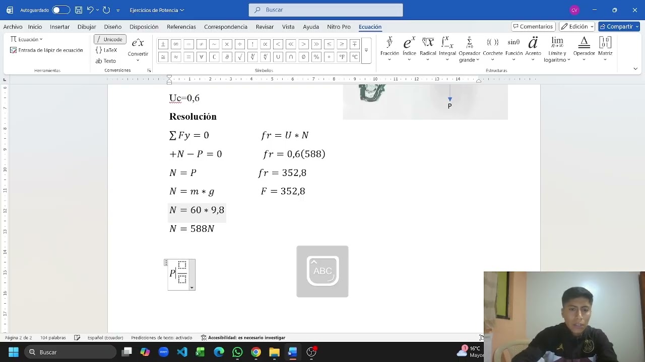
Task: Select ab Texto conversion option
Action: click(106, 61)
